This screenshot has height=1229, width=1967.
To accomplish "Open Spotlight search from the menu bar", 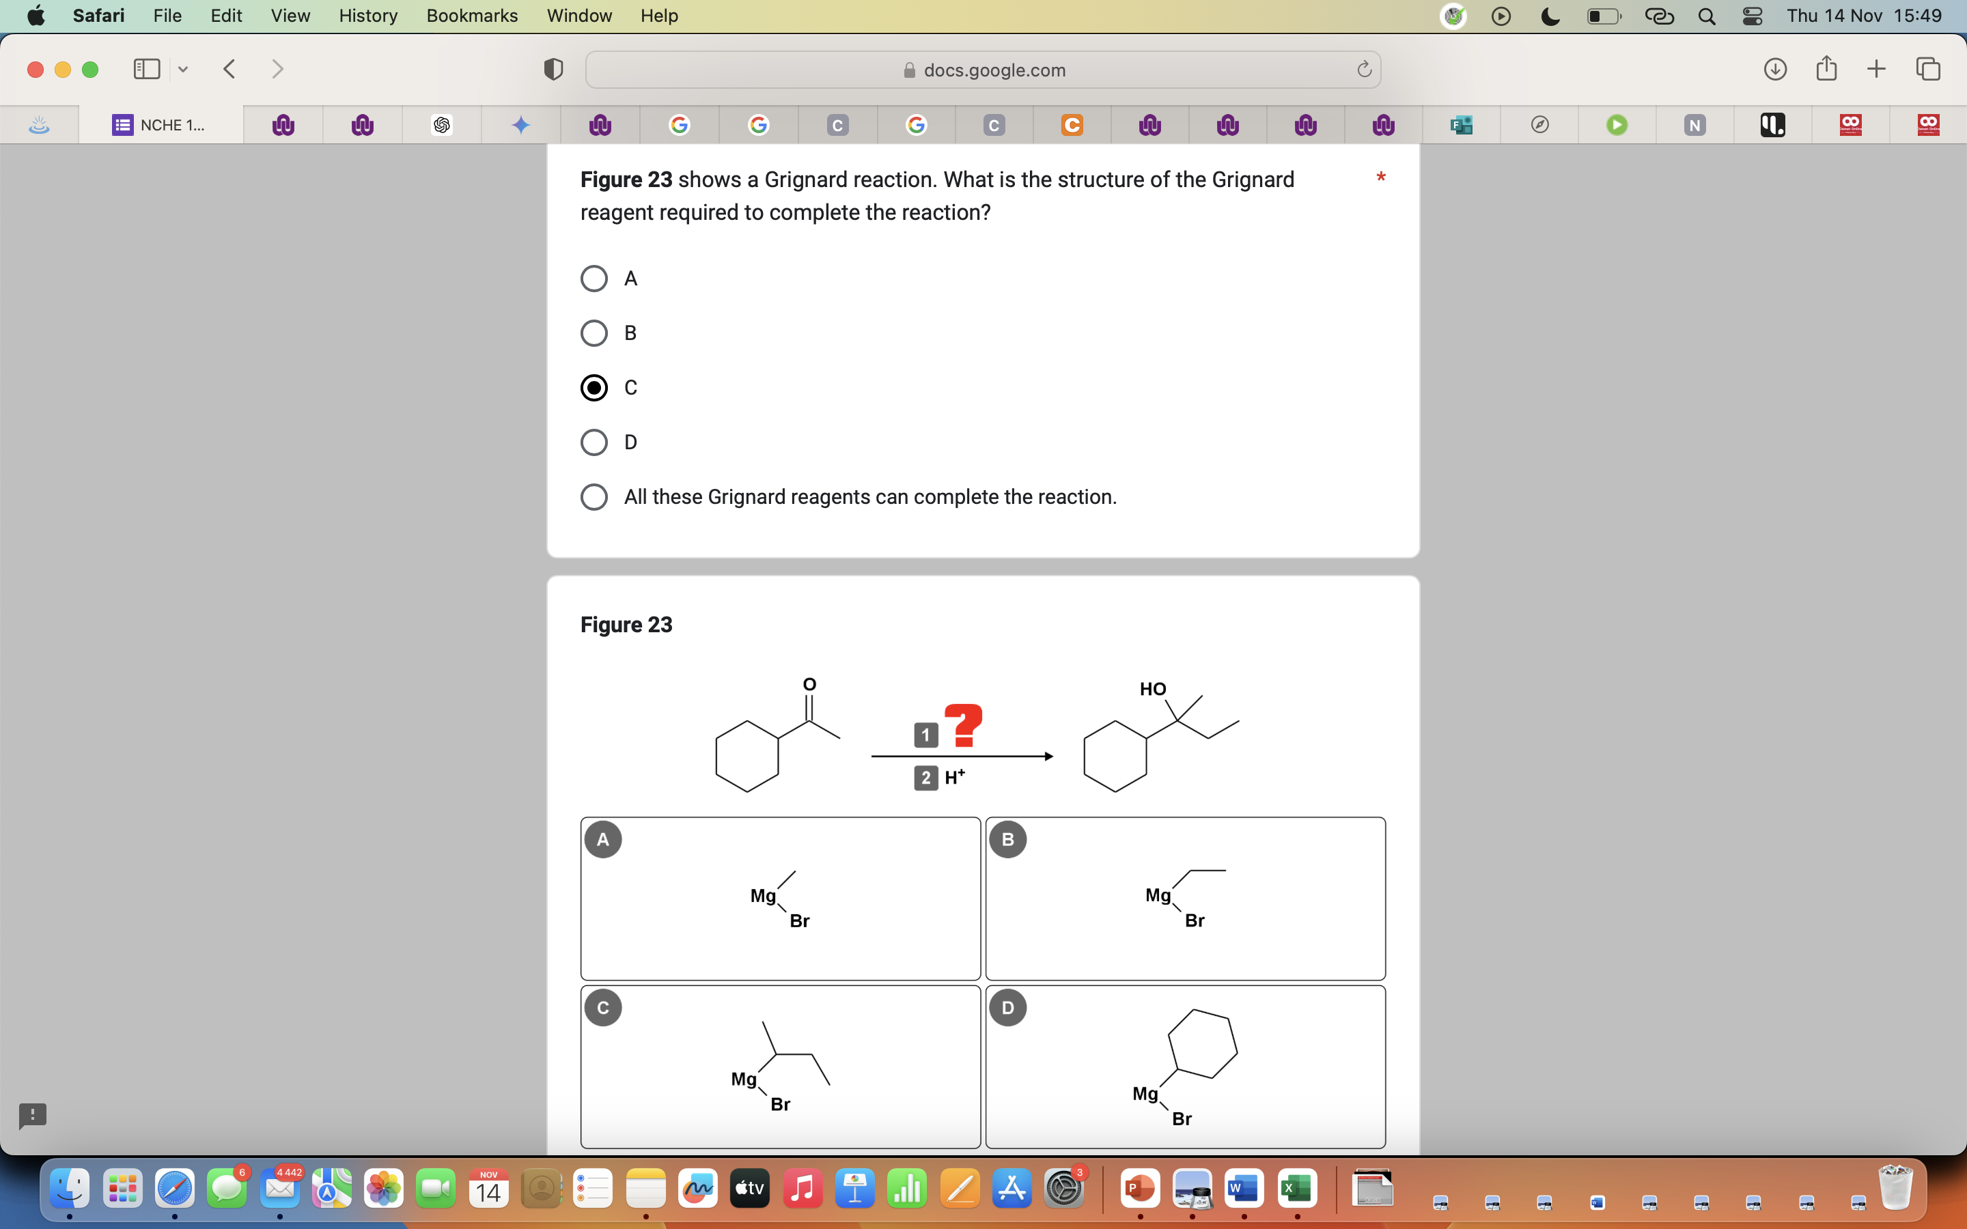I will [x=1707, y=16].
